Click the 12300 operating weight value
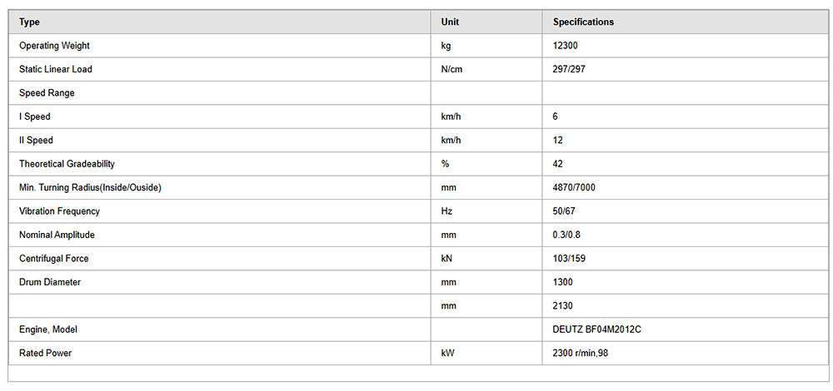 [566, 46]
